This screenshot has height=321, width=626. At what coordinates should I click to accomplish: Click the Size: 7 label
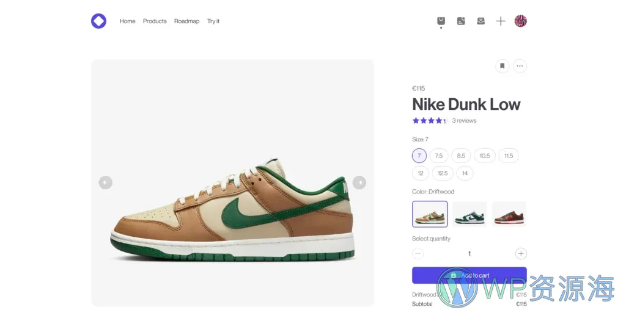click(x=420, y=139)
